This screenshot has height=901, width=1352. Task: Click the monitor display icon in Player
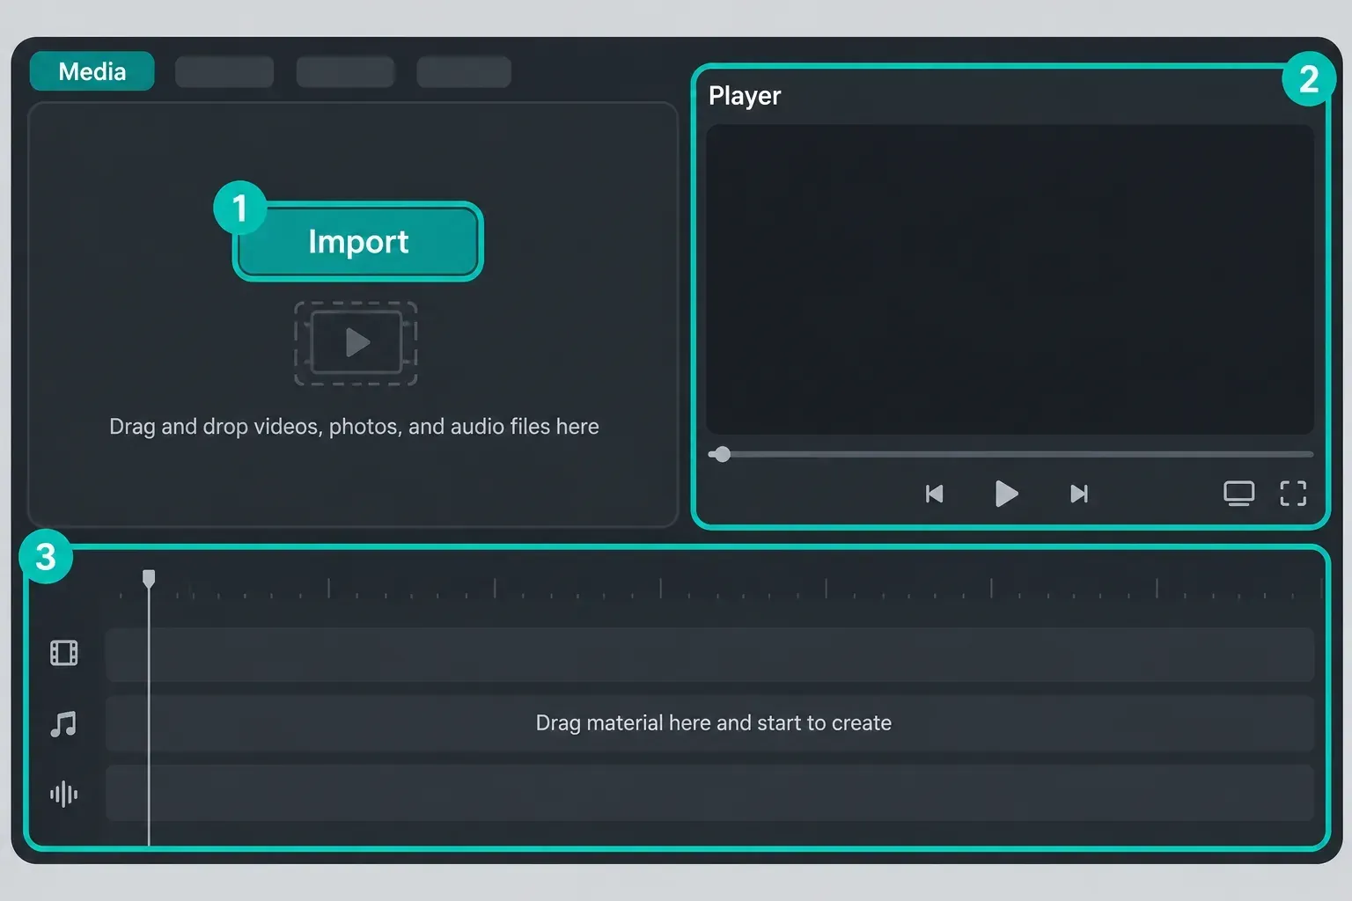tap(1239, 494)
